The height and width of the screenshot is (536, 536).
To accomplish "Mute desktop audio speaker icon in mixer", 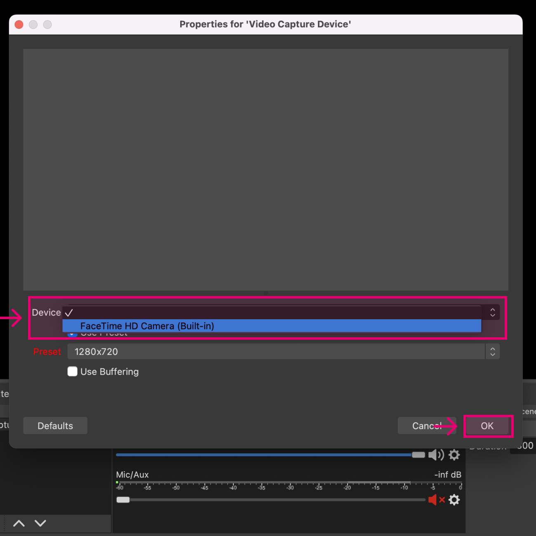I will tap(436, 455).
